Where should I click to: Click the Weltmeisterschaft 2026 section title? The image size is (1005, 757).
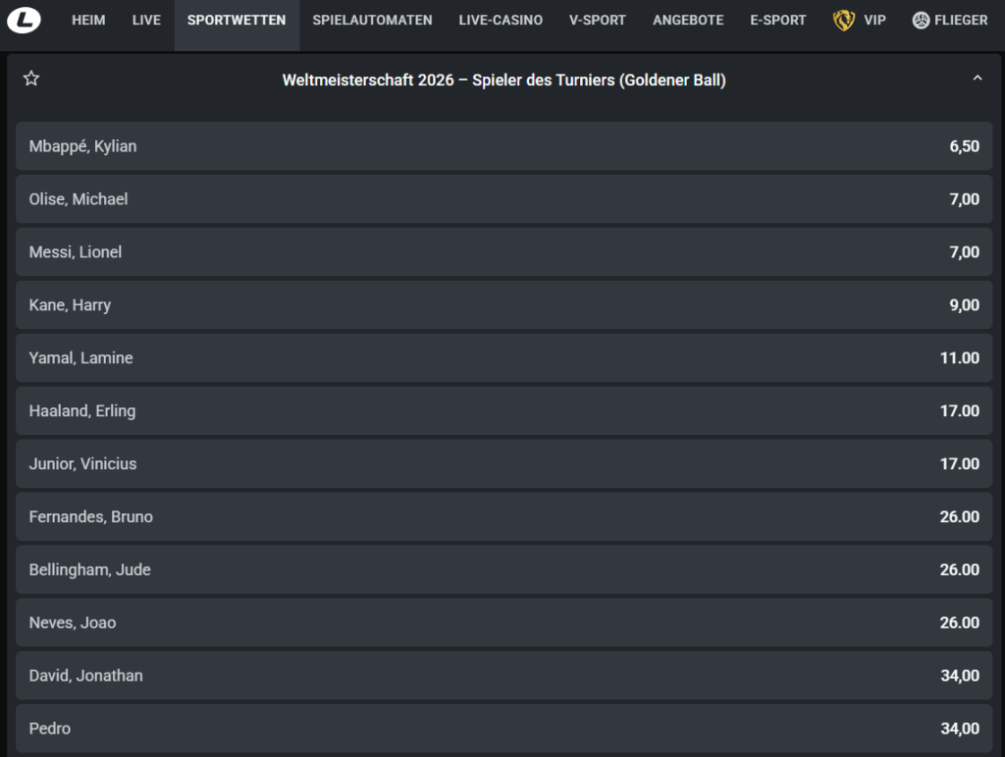(503, 81)
